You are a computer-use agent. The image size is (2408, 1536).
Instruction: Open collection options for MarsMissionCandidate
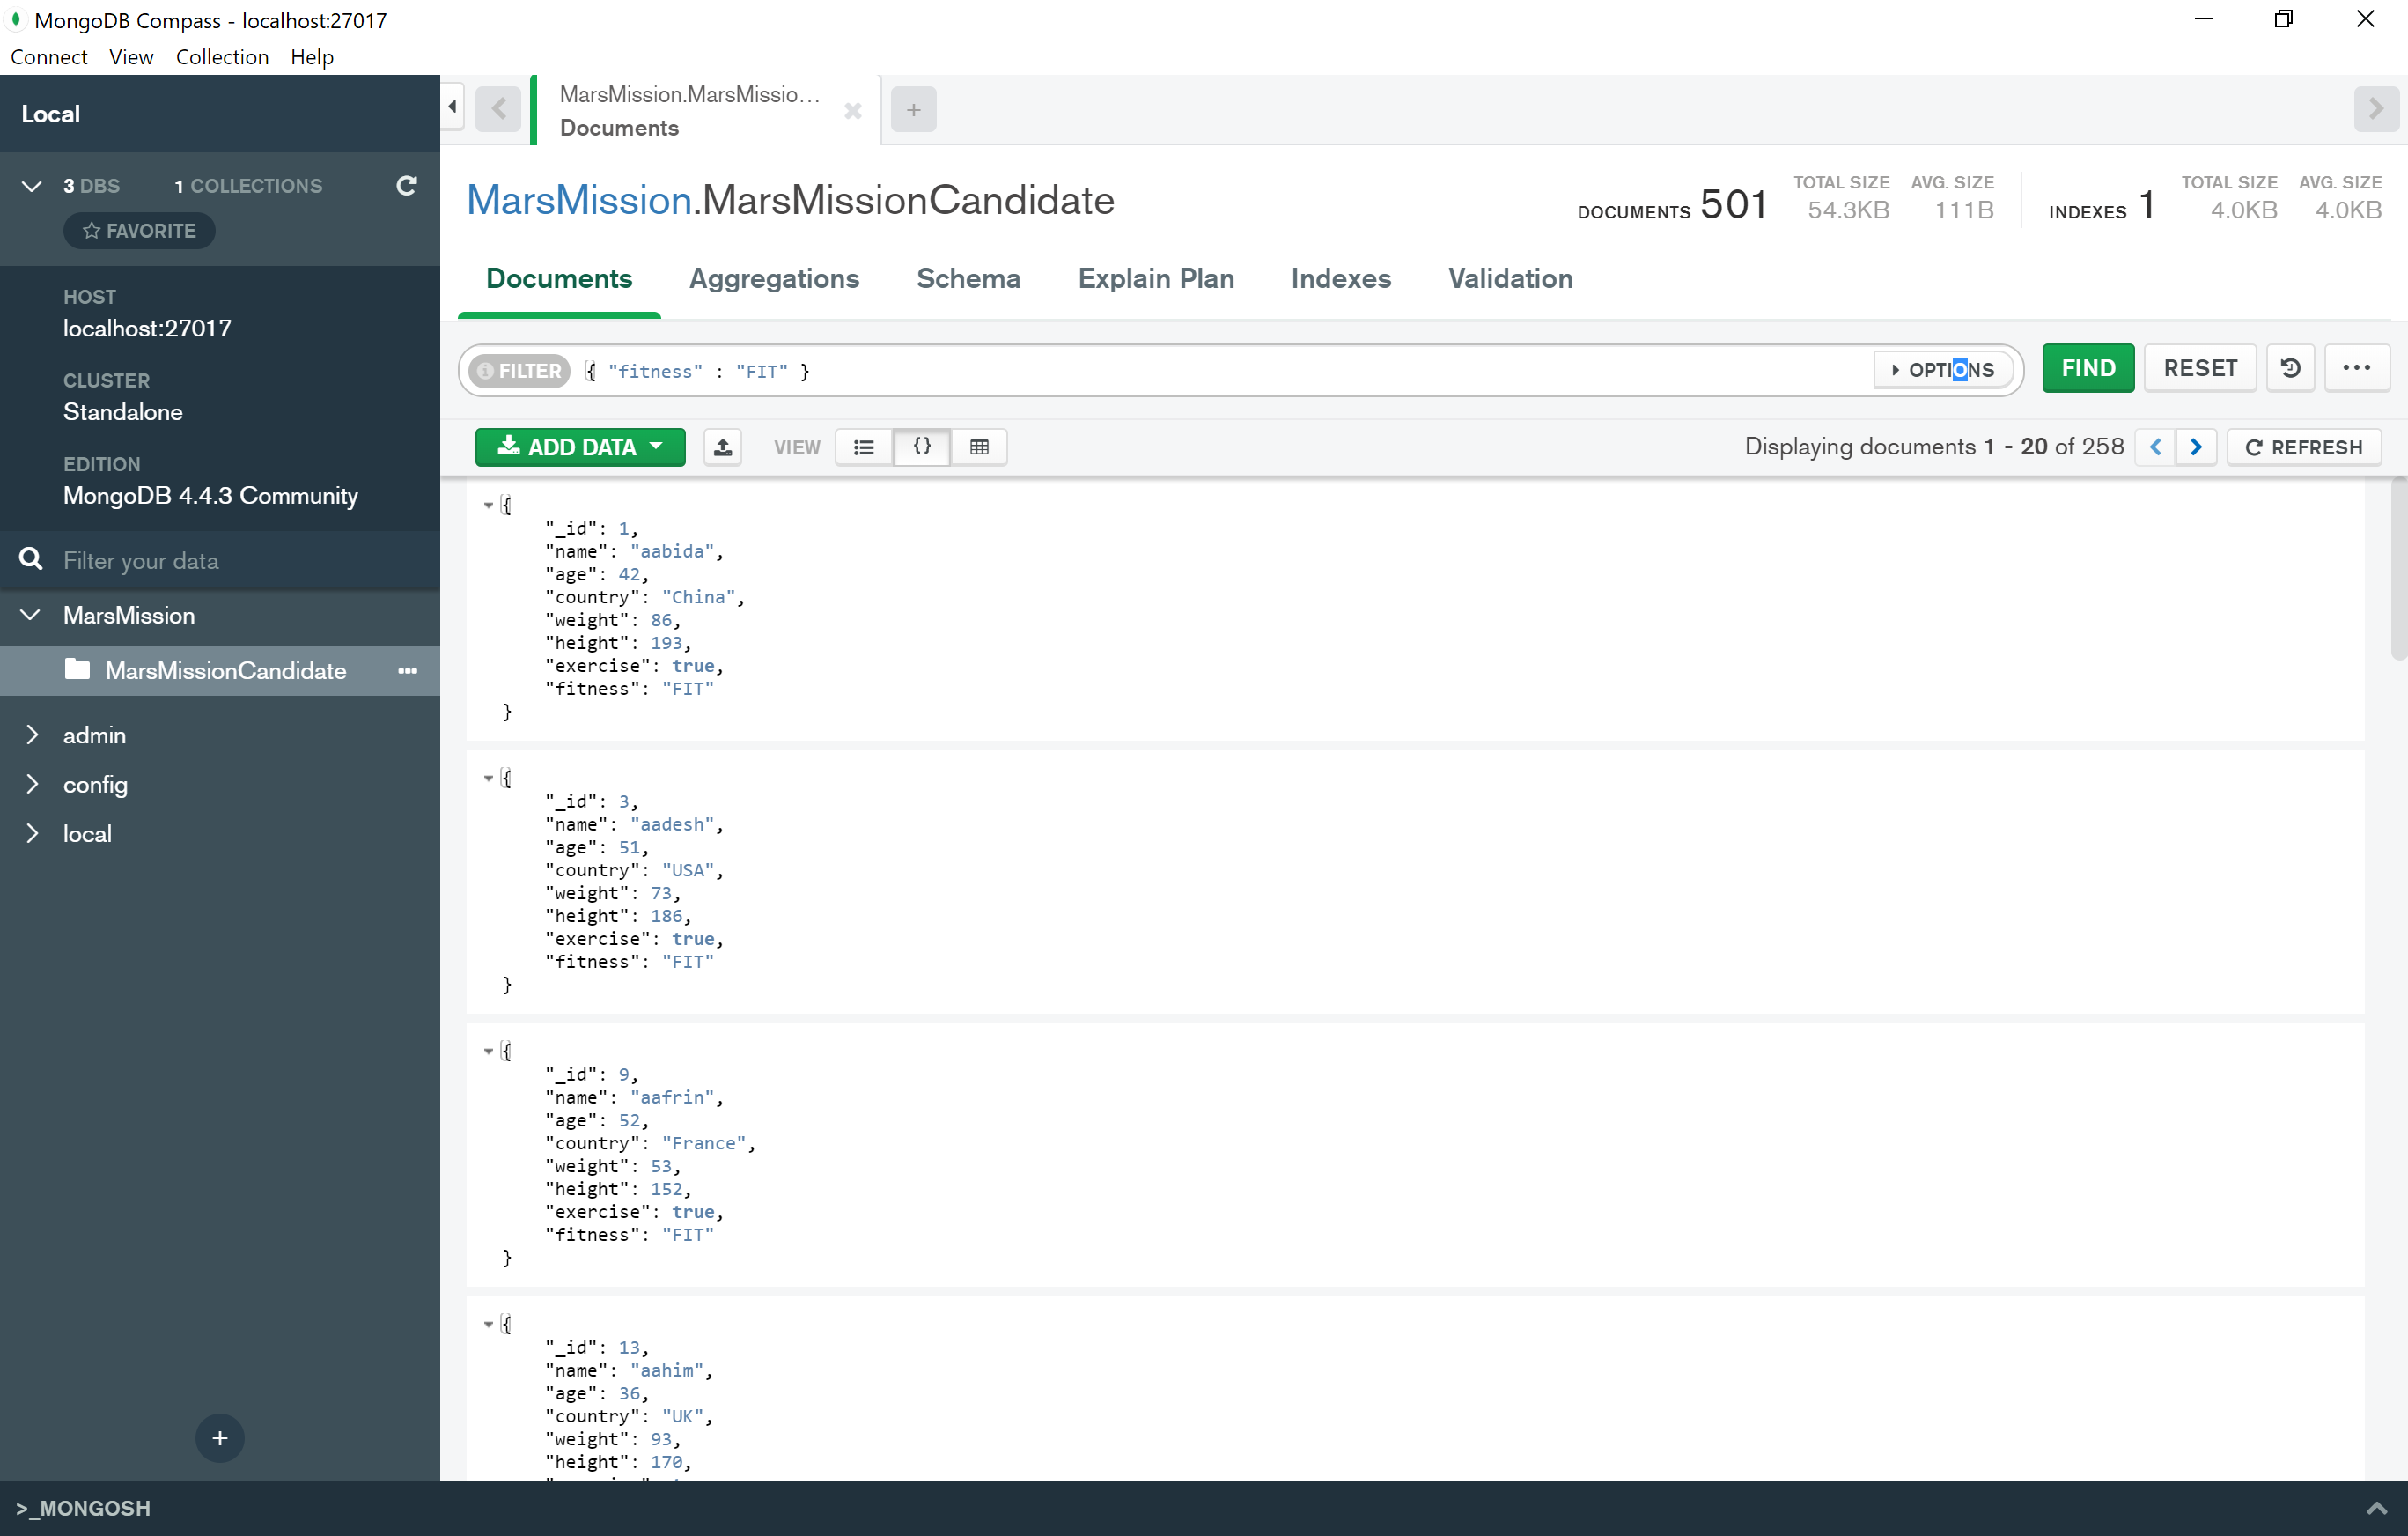(406, 670)
